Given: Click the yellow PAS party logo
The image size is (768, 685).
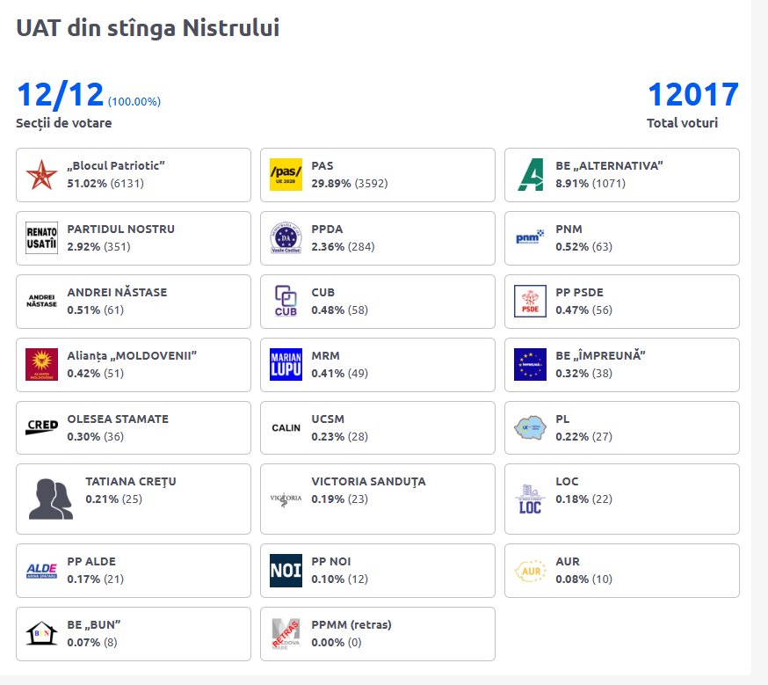Looking at the screenshot, I should click(x=286, y=175).
